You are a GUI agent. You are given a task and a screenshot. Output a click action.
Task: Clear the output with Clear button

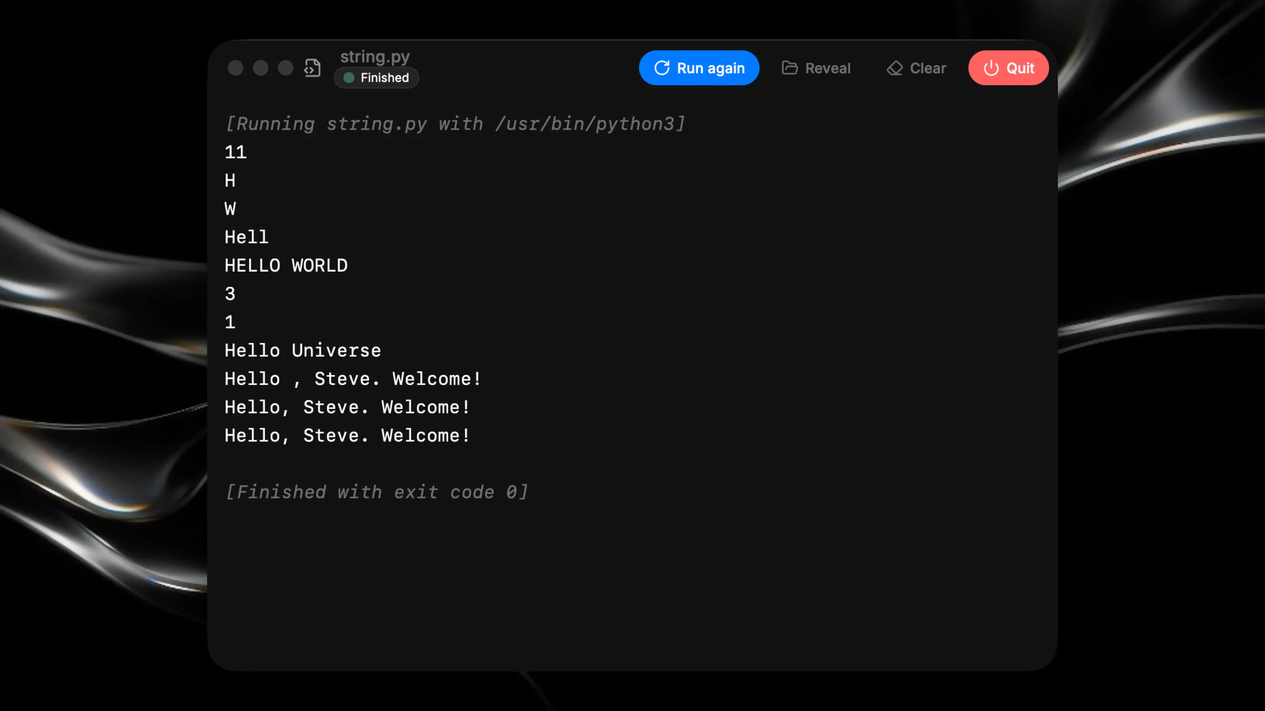pyautogui.click(x=916, y=68)
